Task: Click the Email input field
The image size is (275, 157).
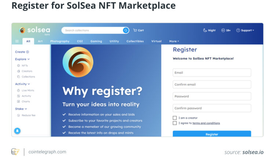Action: tap(212, 73)
